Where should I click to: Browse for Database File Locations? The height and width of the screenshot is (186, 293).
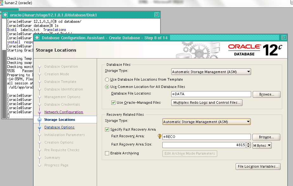267,94
